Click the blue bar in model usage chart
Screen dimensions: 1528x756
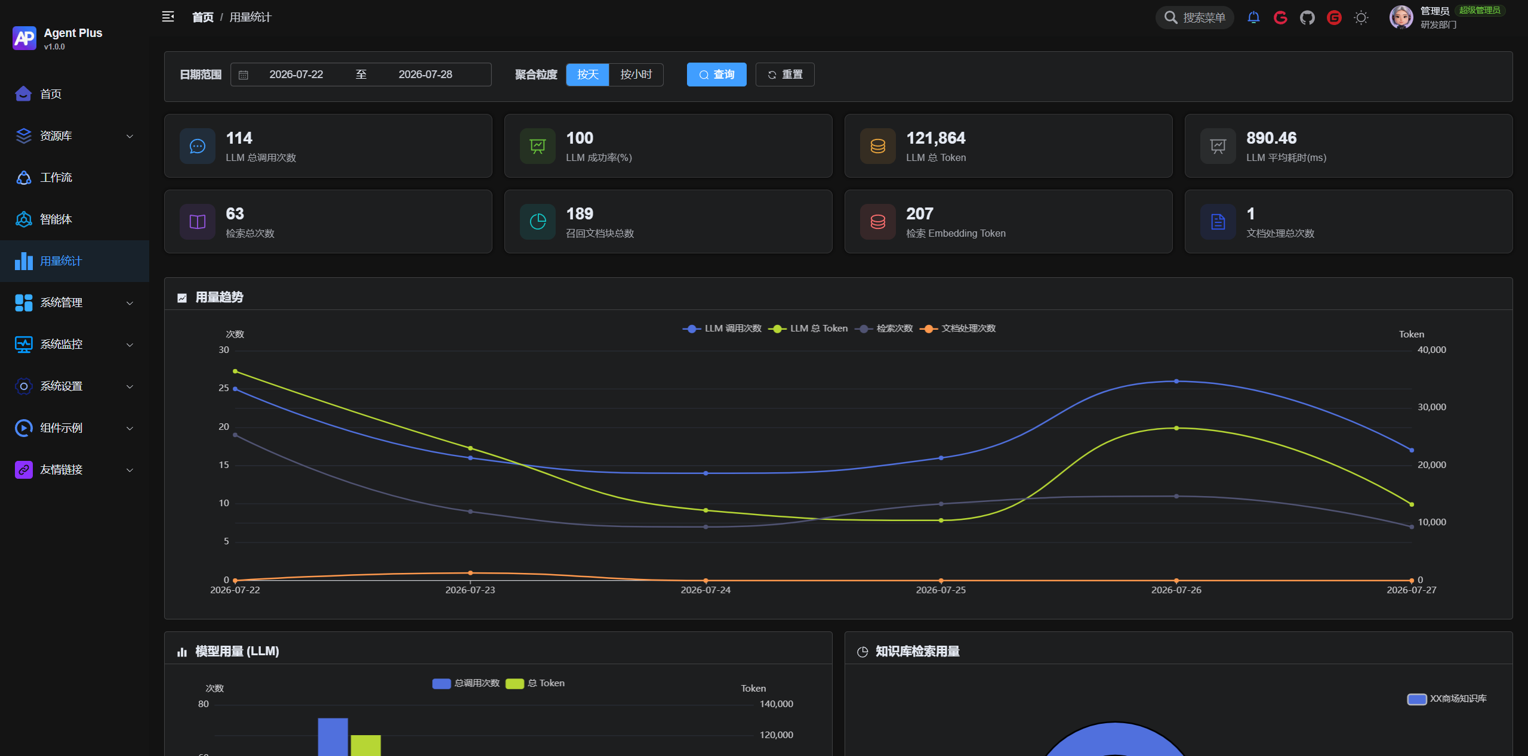click(x=333, y=737)
